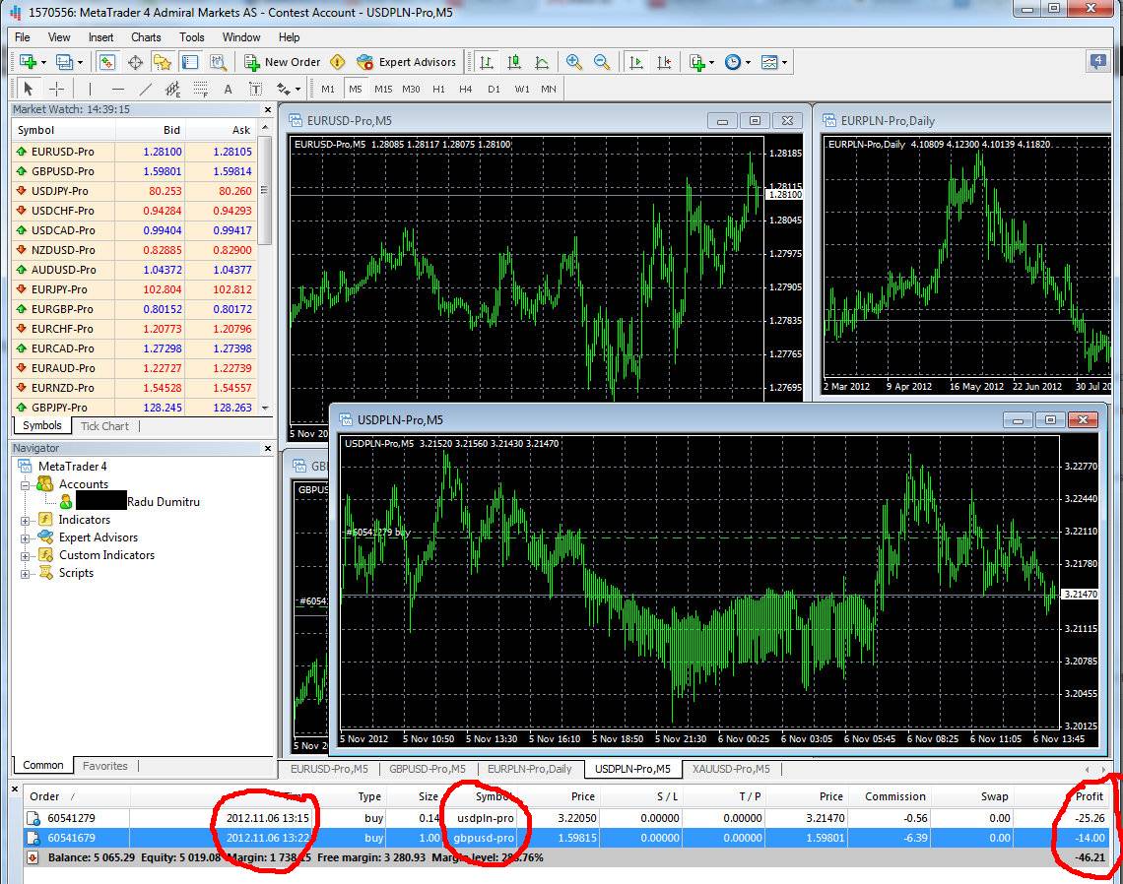Select the Draw Trendline tool
The height and width of the screenshot is (884, 1123).
146,89
